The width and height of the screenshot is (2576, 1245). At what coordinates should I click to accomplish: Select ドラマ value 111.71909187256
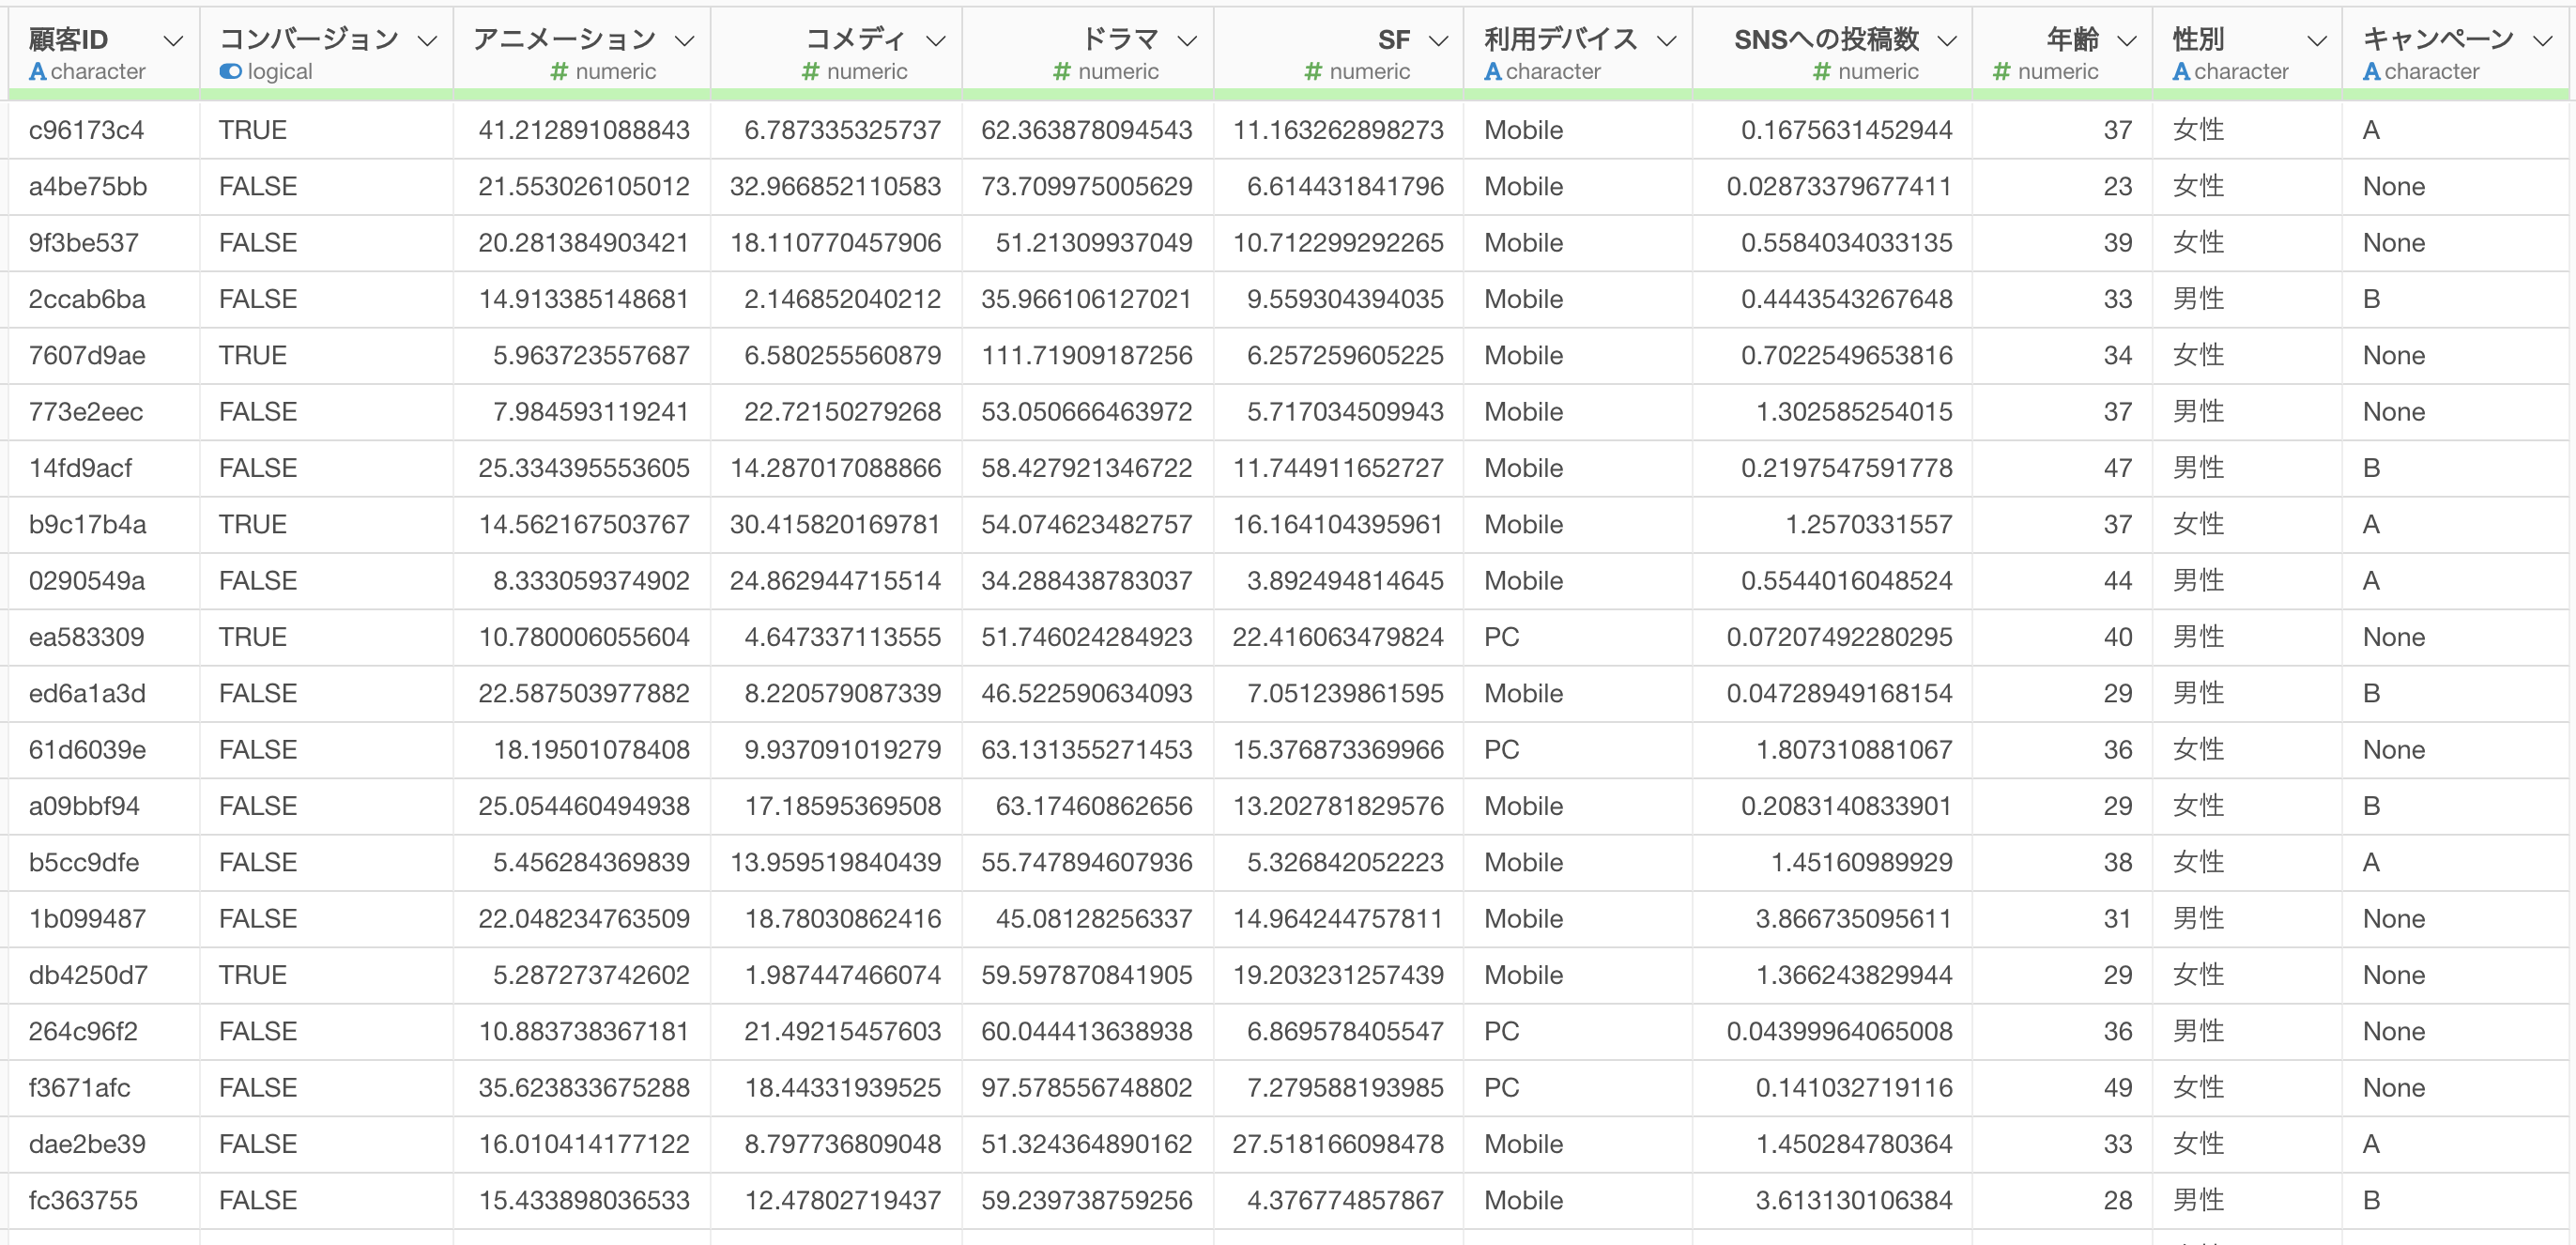click(x=1087, y=356)
